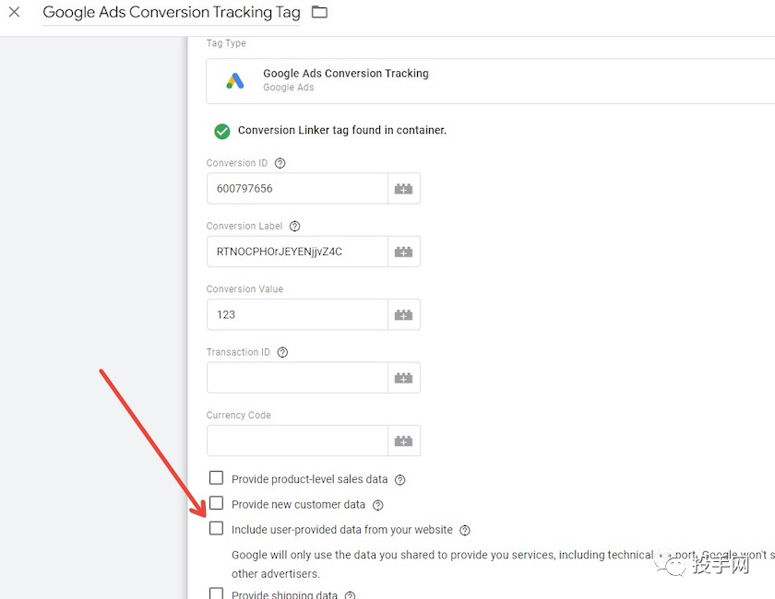Open variable picker for Conversion Label field
The height and width of the screenshot is (599, 775).
[403, 252]
